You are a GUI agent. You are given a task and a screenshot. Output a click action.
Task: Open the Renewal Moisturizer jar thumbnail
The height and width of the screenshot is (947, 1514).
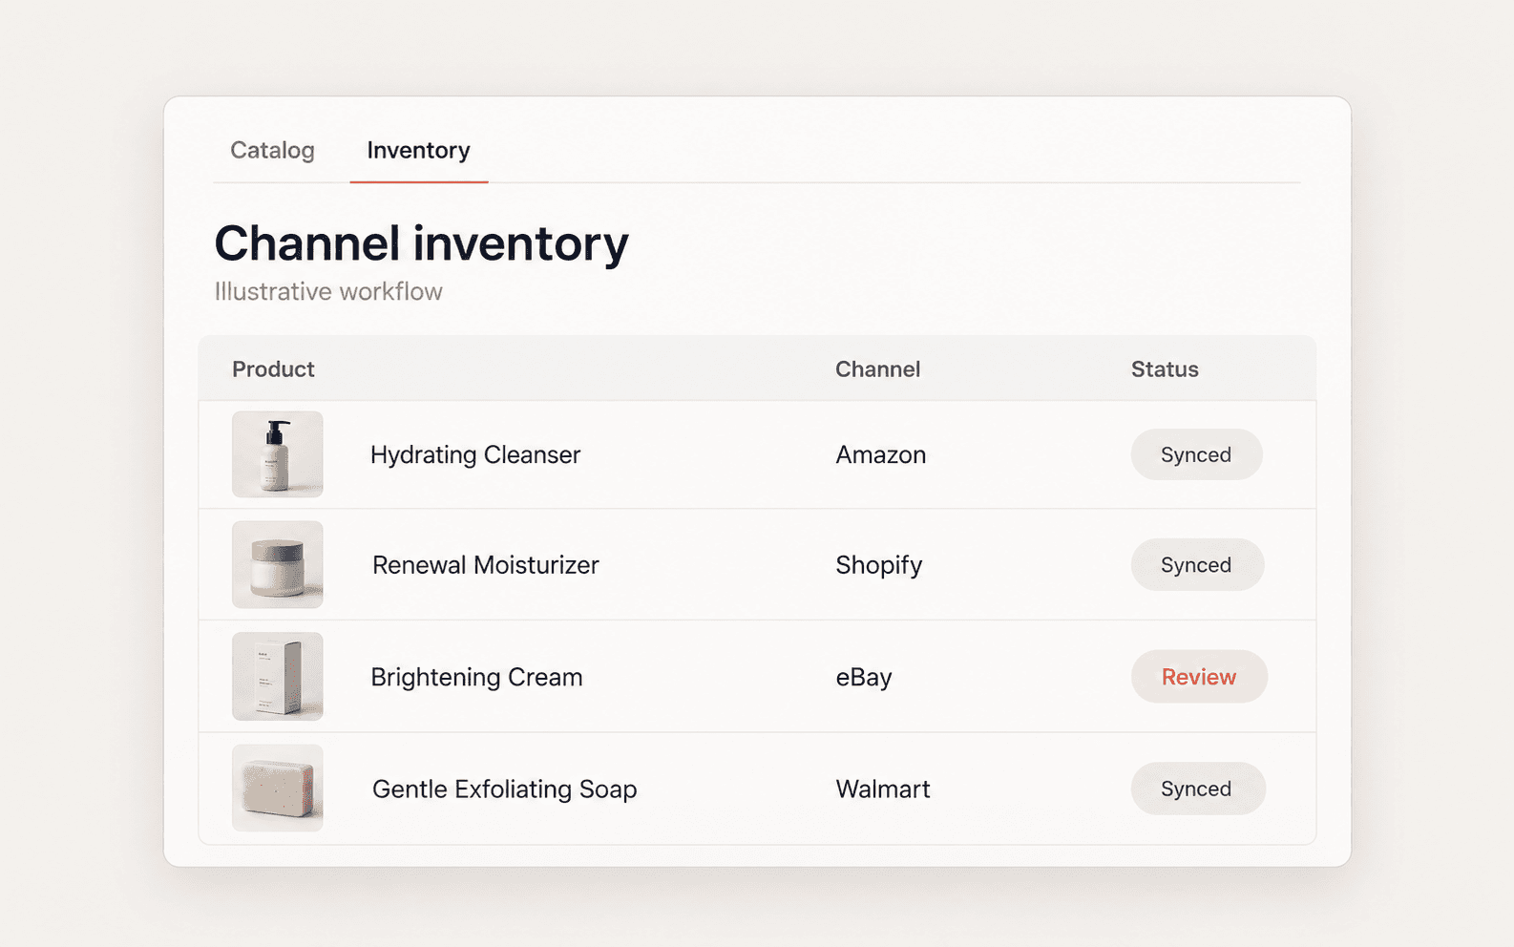[x=278, y=564]
